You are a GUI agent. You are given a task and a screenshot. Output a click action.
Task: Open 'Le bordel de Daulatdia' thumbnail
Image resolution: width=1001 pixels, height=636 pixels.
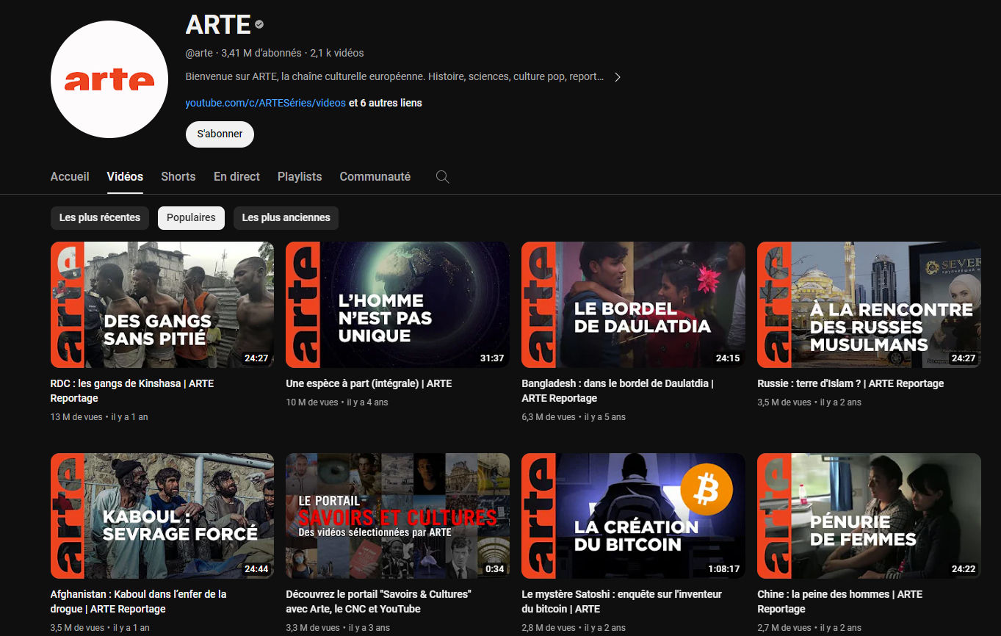(633, 305)
